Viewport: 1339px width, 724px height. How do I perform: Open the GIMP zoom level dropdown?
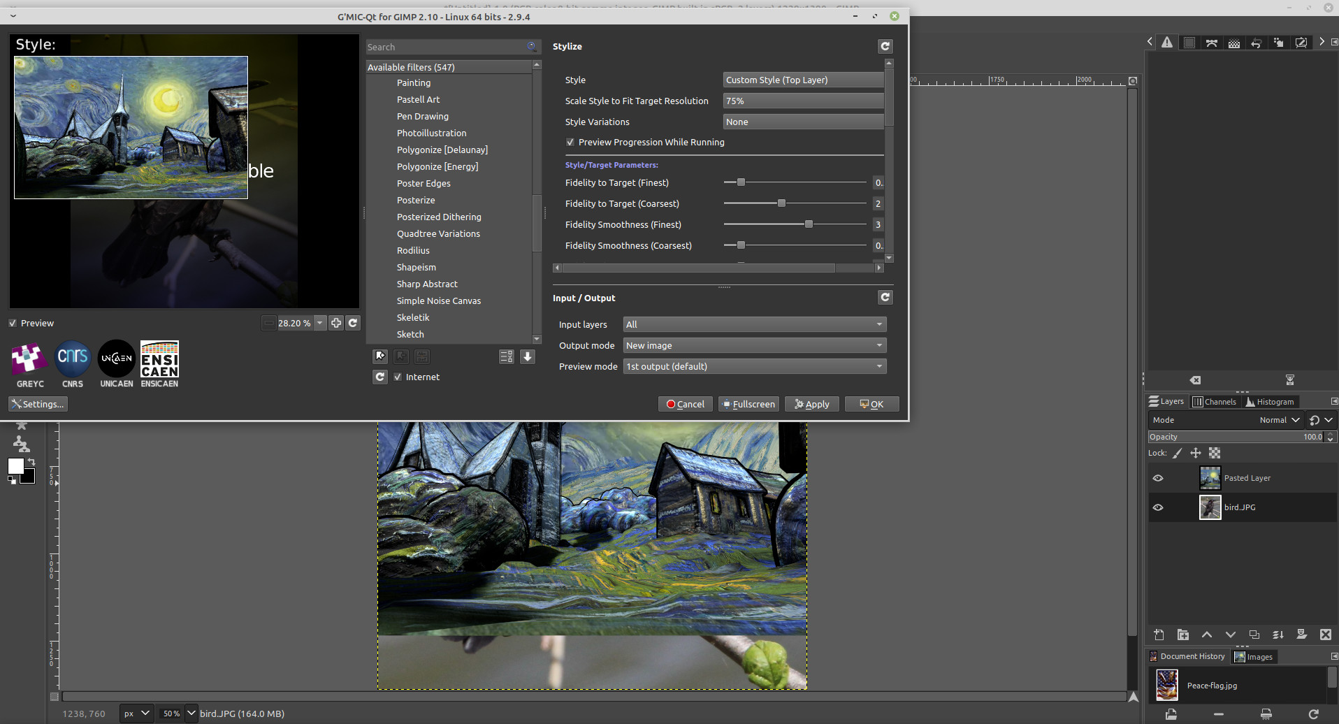(x=191, y=714)
